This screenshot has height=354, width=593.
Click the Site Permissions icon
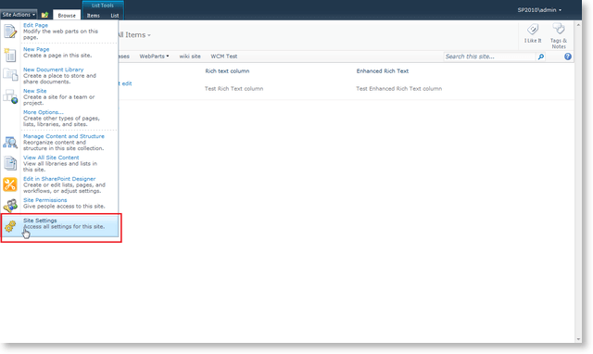click(x=10, y=206)
